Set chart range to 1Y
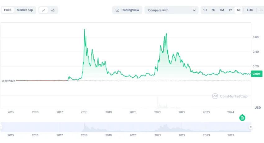The image size is (264, 143). point(230,10)
